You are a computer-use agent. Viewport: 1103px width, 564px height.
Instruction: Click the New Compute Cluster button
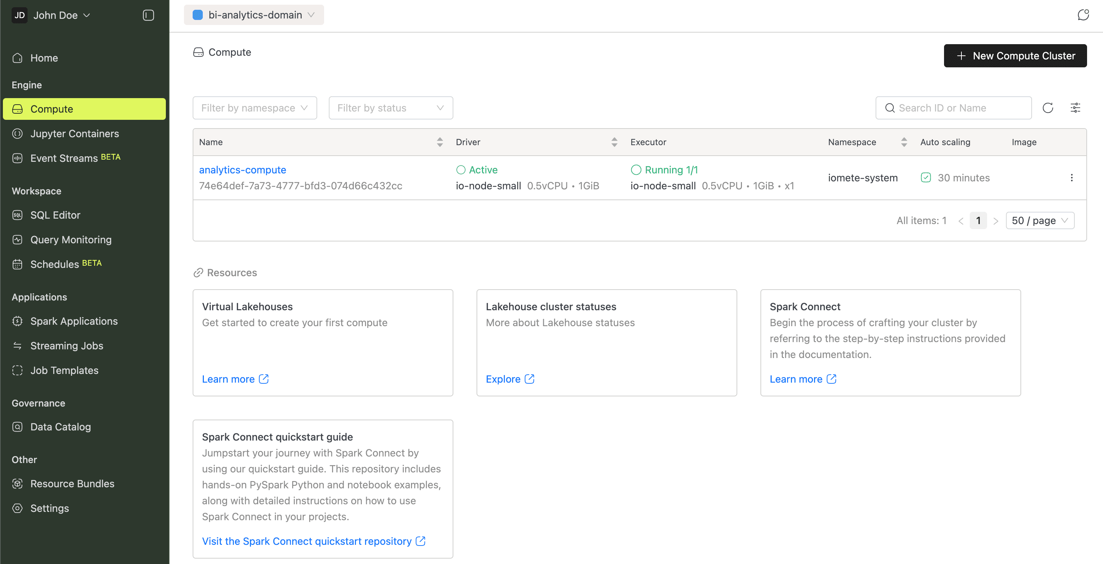[1015, 56]
